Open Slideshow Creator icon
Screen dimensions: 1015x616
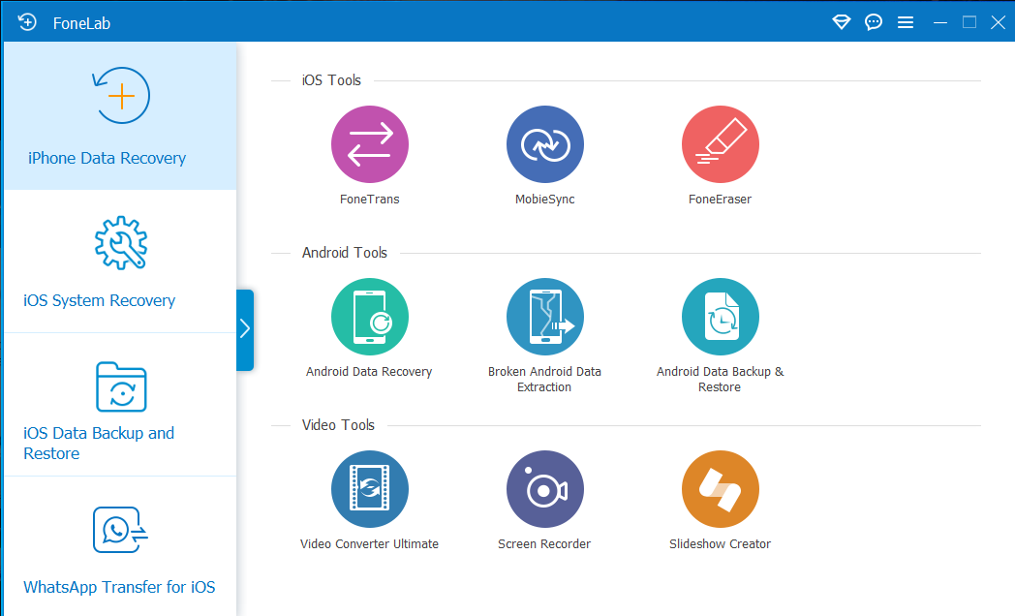click(x=720, y=489)
